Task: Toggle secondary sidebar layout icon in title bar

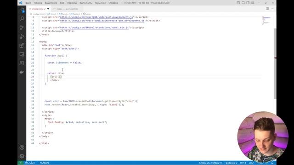Action: pyautogui.click(x=248, y=3)
